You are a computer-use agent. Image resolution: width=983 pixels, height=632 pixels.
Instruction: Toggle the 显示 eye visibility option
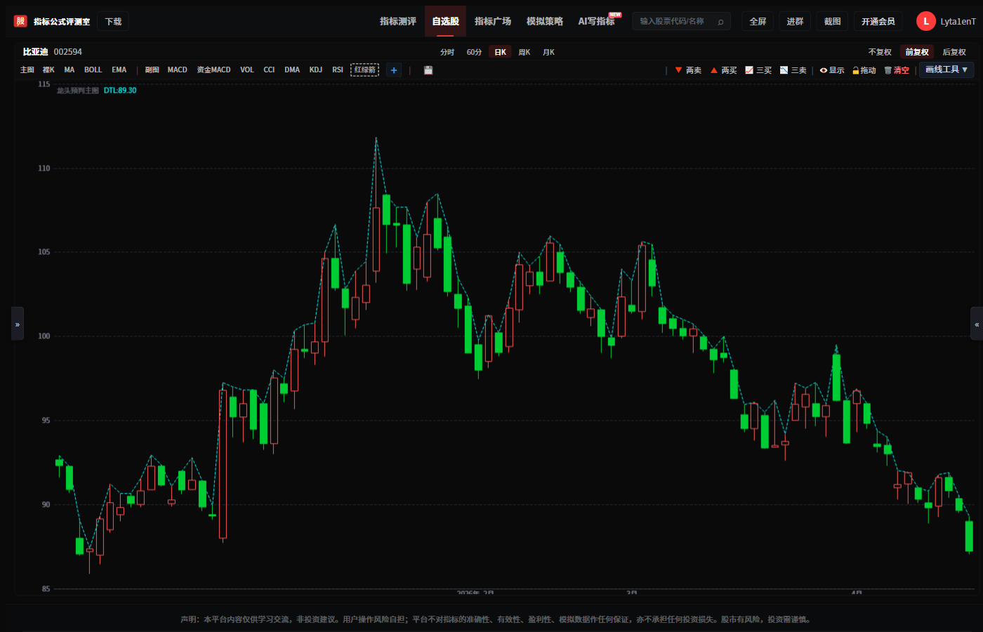click(x=832, y=70)
